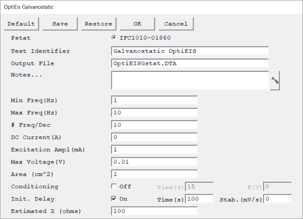This screenshot has width=303, height=219.
Task: Enable the Conditioning checkbox
Action: pyautogui.click(x=114, y=186)
